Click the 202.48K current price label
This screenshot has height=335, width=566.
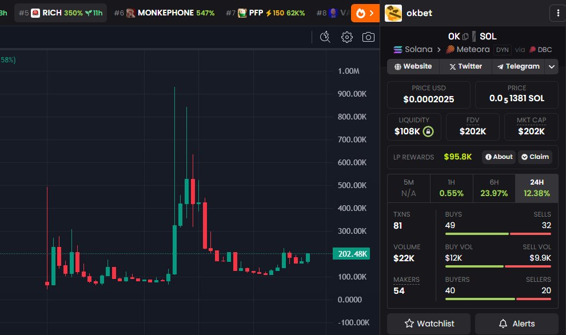pyautogui.click(x=351, y=254)
